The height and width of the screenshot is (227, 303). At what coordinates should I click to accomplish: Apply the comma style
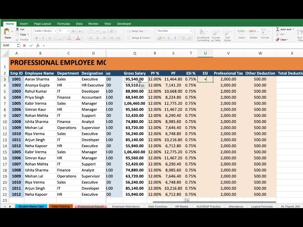(175, 38)
